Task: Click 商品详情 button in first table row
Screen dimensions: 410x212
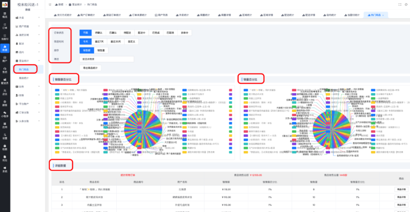Action: click(401, 189)
